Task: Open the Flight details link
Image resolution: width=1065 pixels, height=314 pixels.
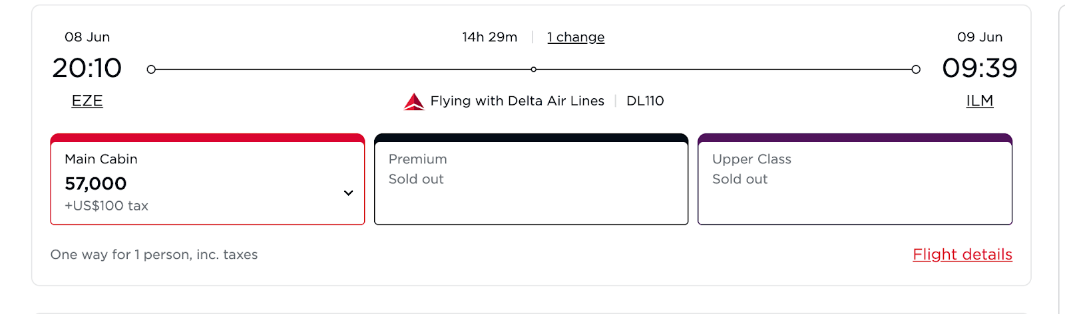Action: 962,254
